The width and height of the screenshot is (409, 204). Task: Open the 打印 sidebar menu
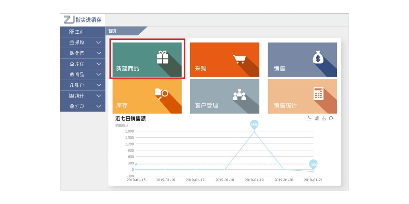[x=83, y=106]
